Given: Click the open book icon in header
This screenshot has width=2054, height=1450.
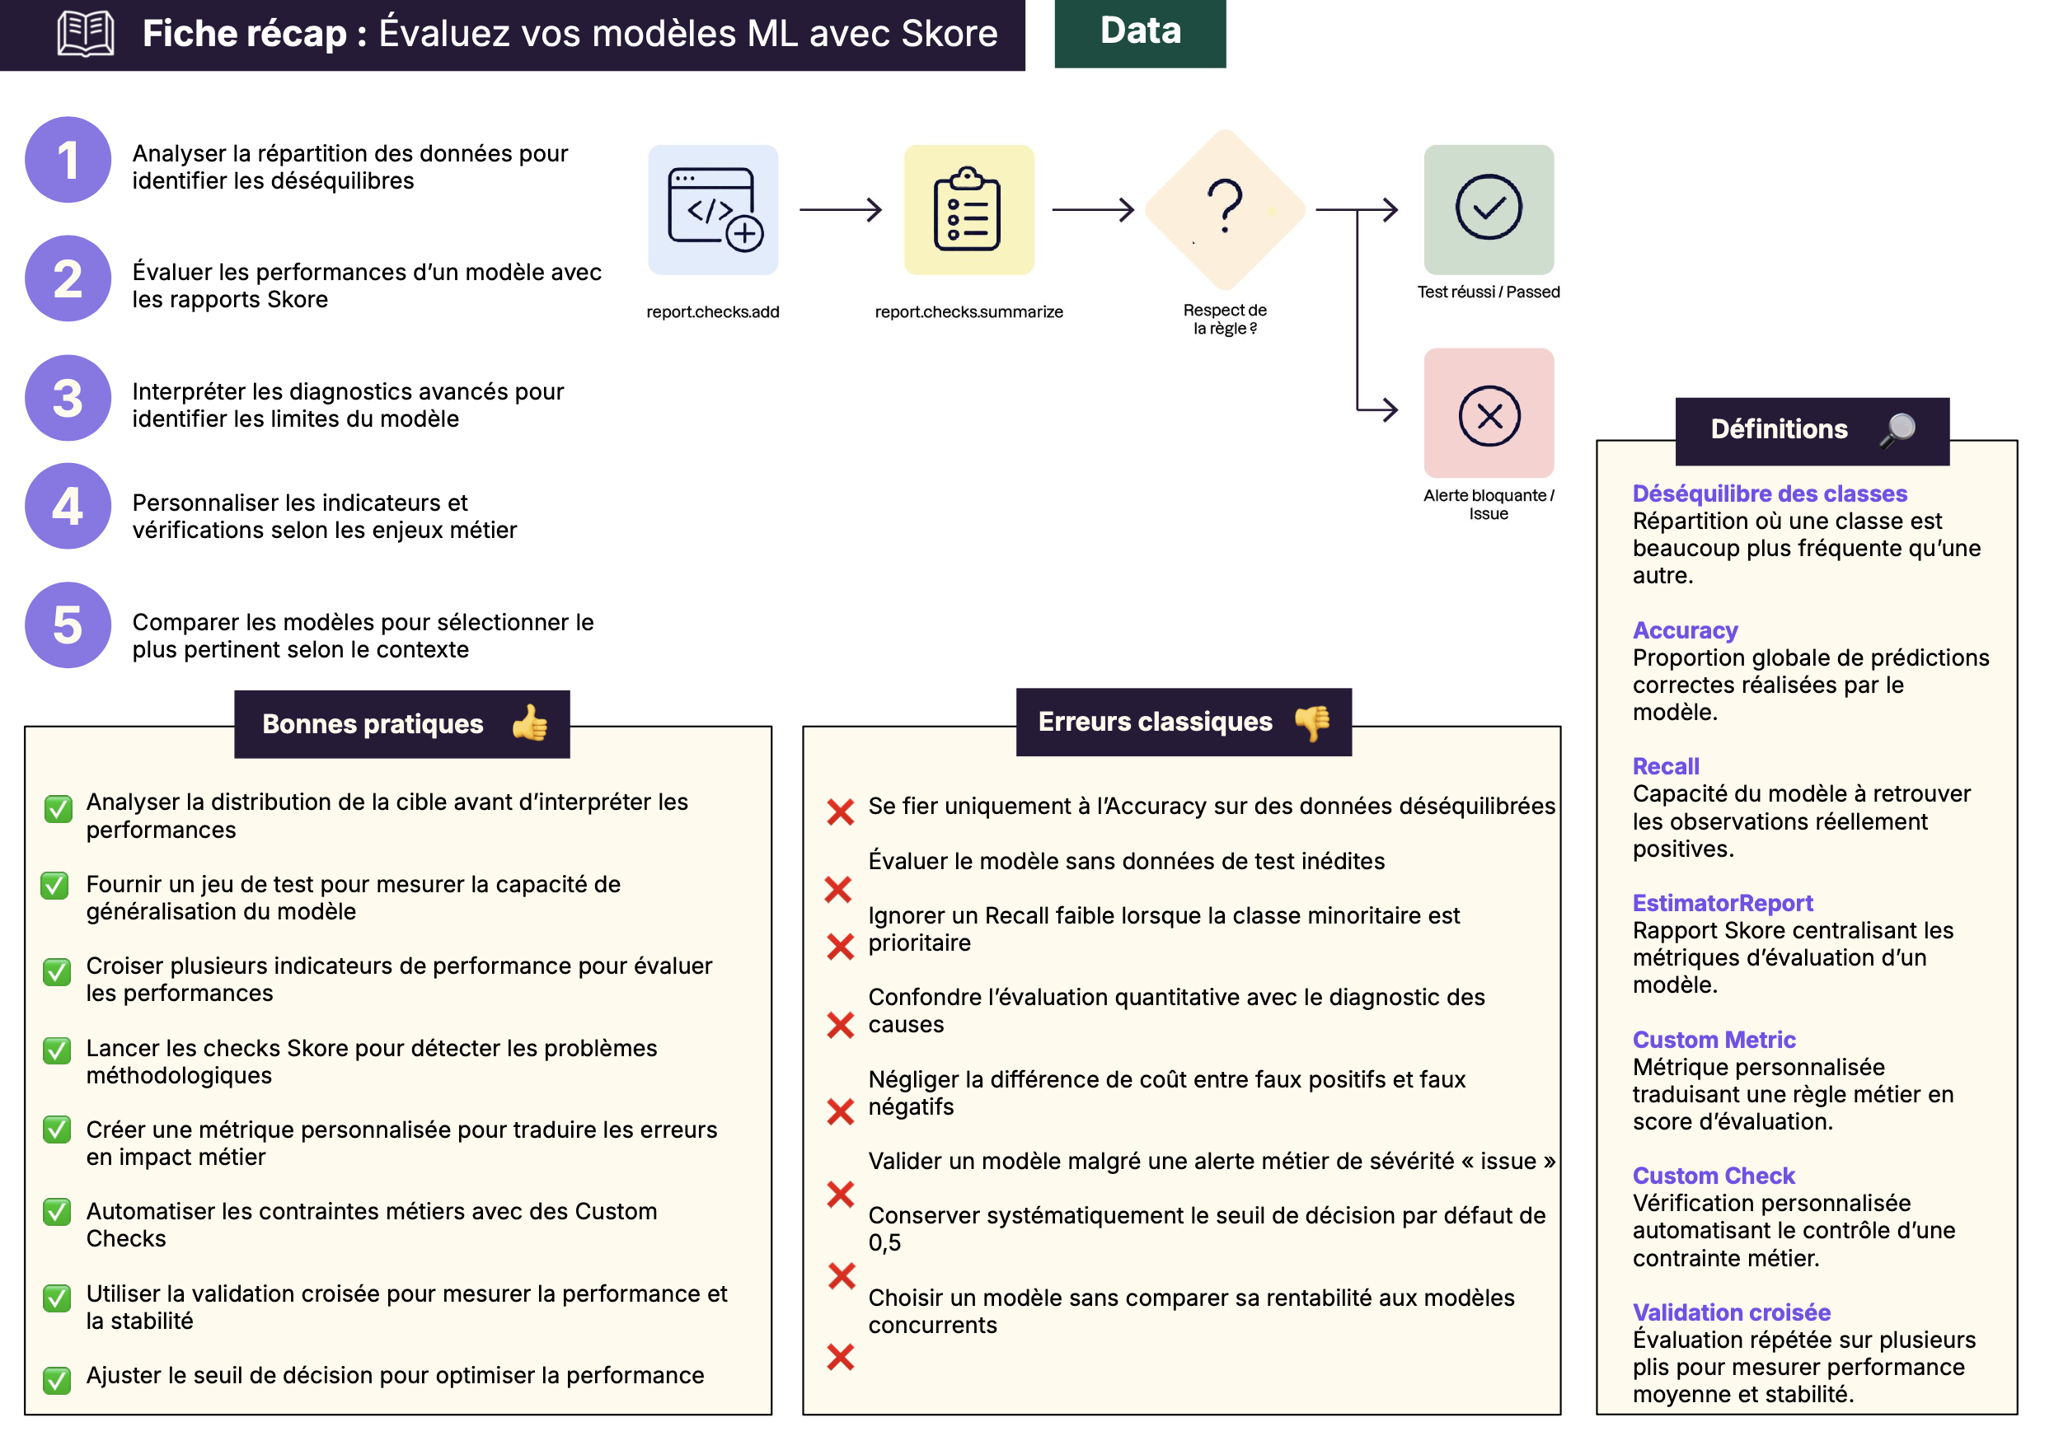Looking at the screenshot, I should click(x=86, y=34).
